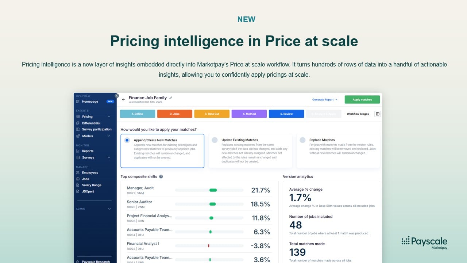Image resolution: width=467 pixels, height=263 pixels.
Task: Click the Employees people icon in sidebar
Action: click(78, 173)
